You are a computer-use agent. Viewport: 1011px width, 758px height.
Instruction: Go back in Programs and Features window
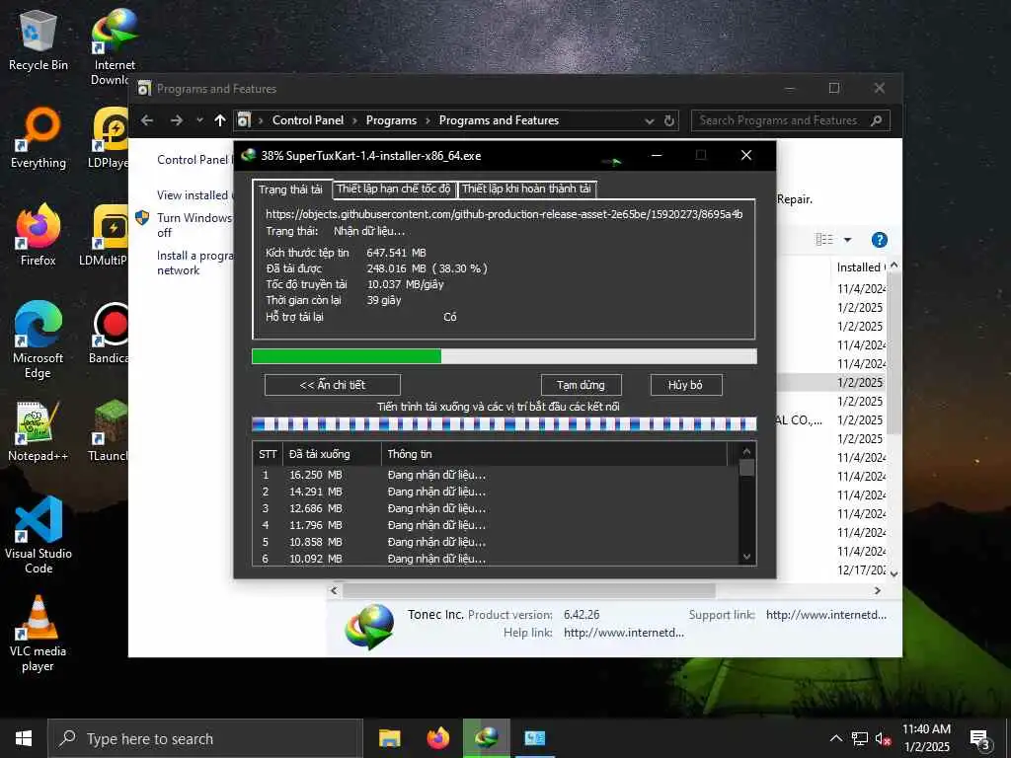click(x=147, y=120)
